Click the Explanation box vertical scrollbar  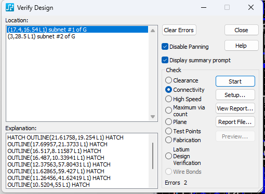[153, 156]
